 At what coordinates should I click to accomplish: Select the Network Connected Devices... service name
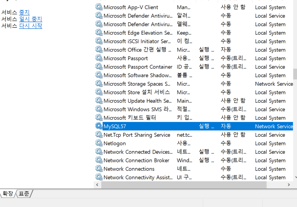(x=138, y=152)
